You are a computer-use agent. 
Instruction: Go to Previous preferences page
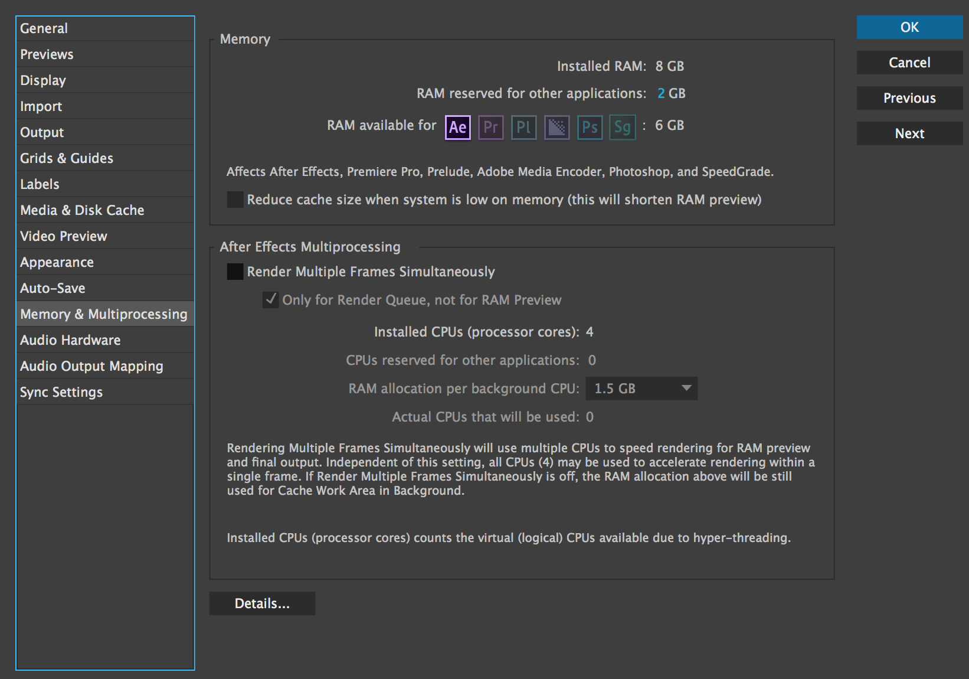pyautogui.click(x=909, y=98)
